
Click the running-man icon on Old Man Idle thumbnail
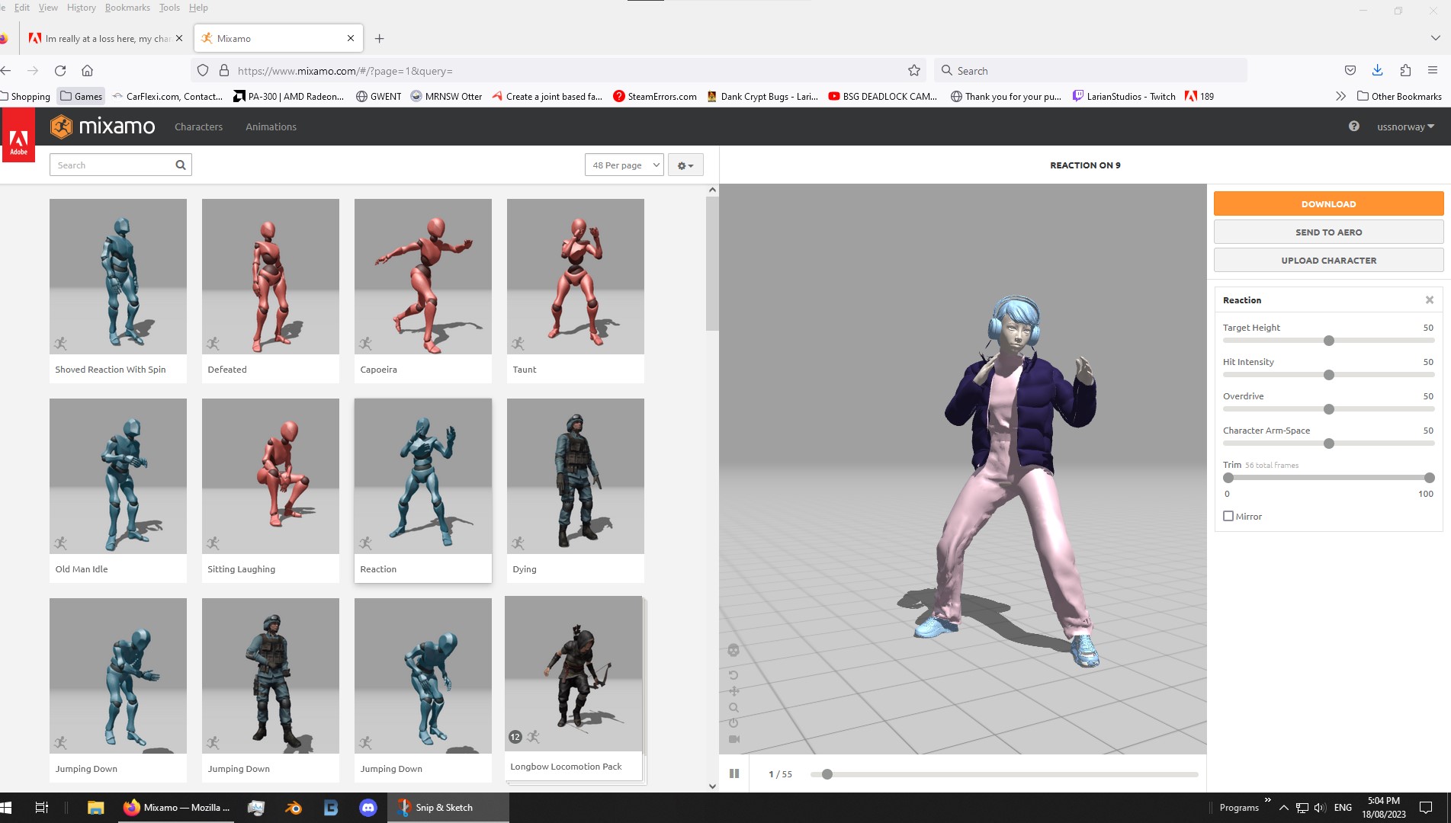point(61,543)
